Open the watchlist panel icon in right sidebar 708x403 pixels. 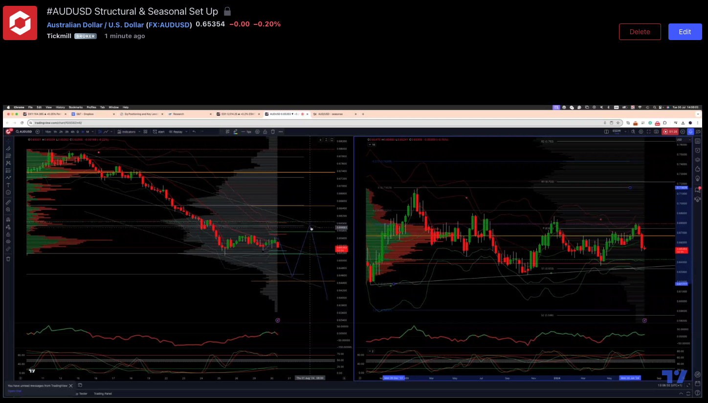pos(698,141)
